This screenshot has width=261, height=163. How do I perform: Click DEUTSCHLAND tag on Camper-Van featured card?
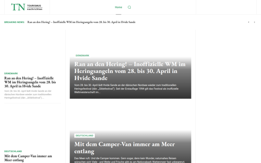[84, 136]
